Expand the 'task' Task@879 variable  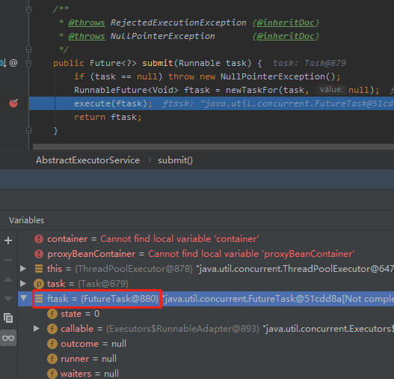point(23,284)
